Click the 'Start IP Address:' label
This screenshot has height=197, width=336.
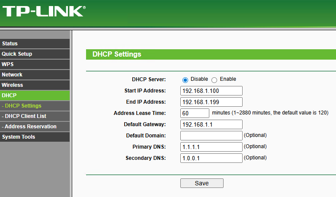(x=145, y=91)
